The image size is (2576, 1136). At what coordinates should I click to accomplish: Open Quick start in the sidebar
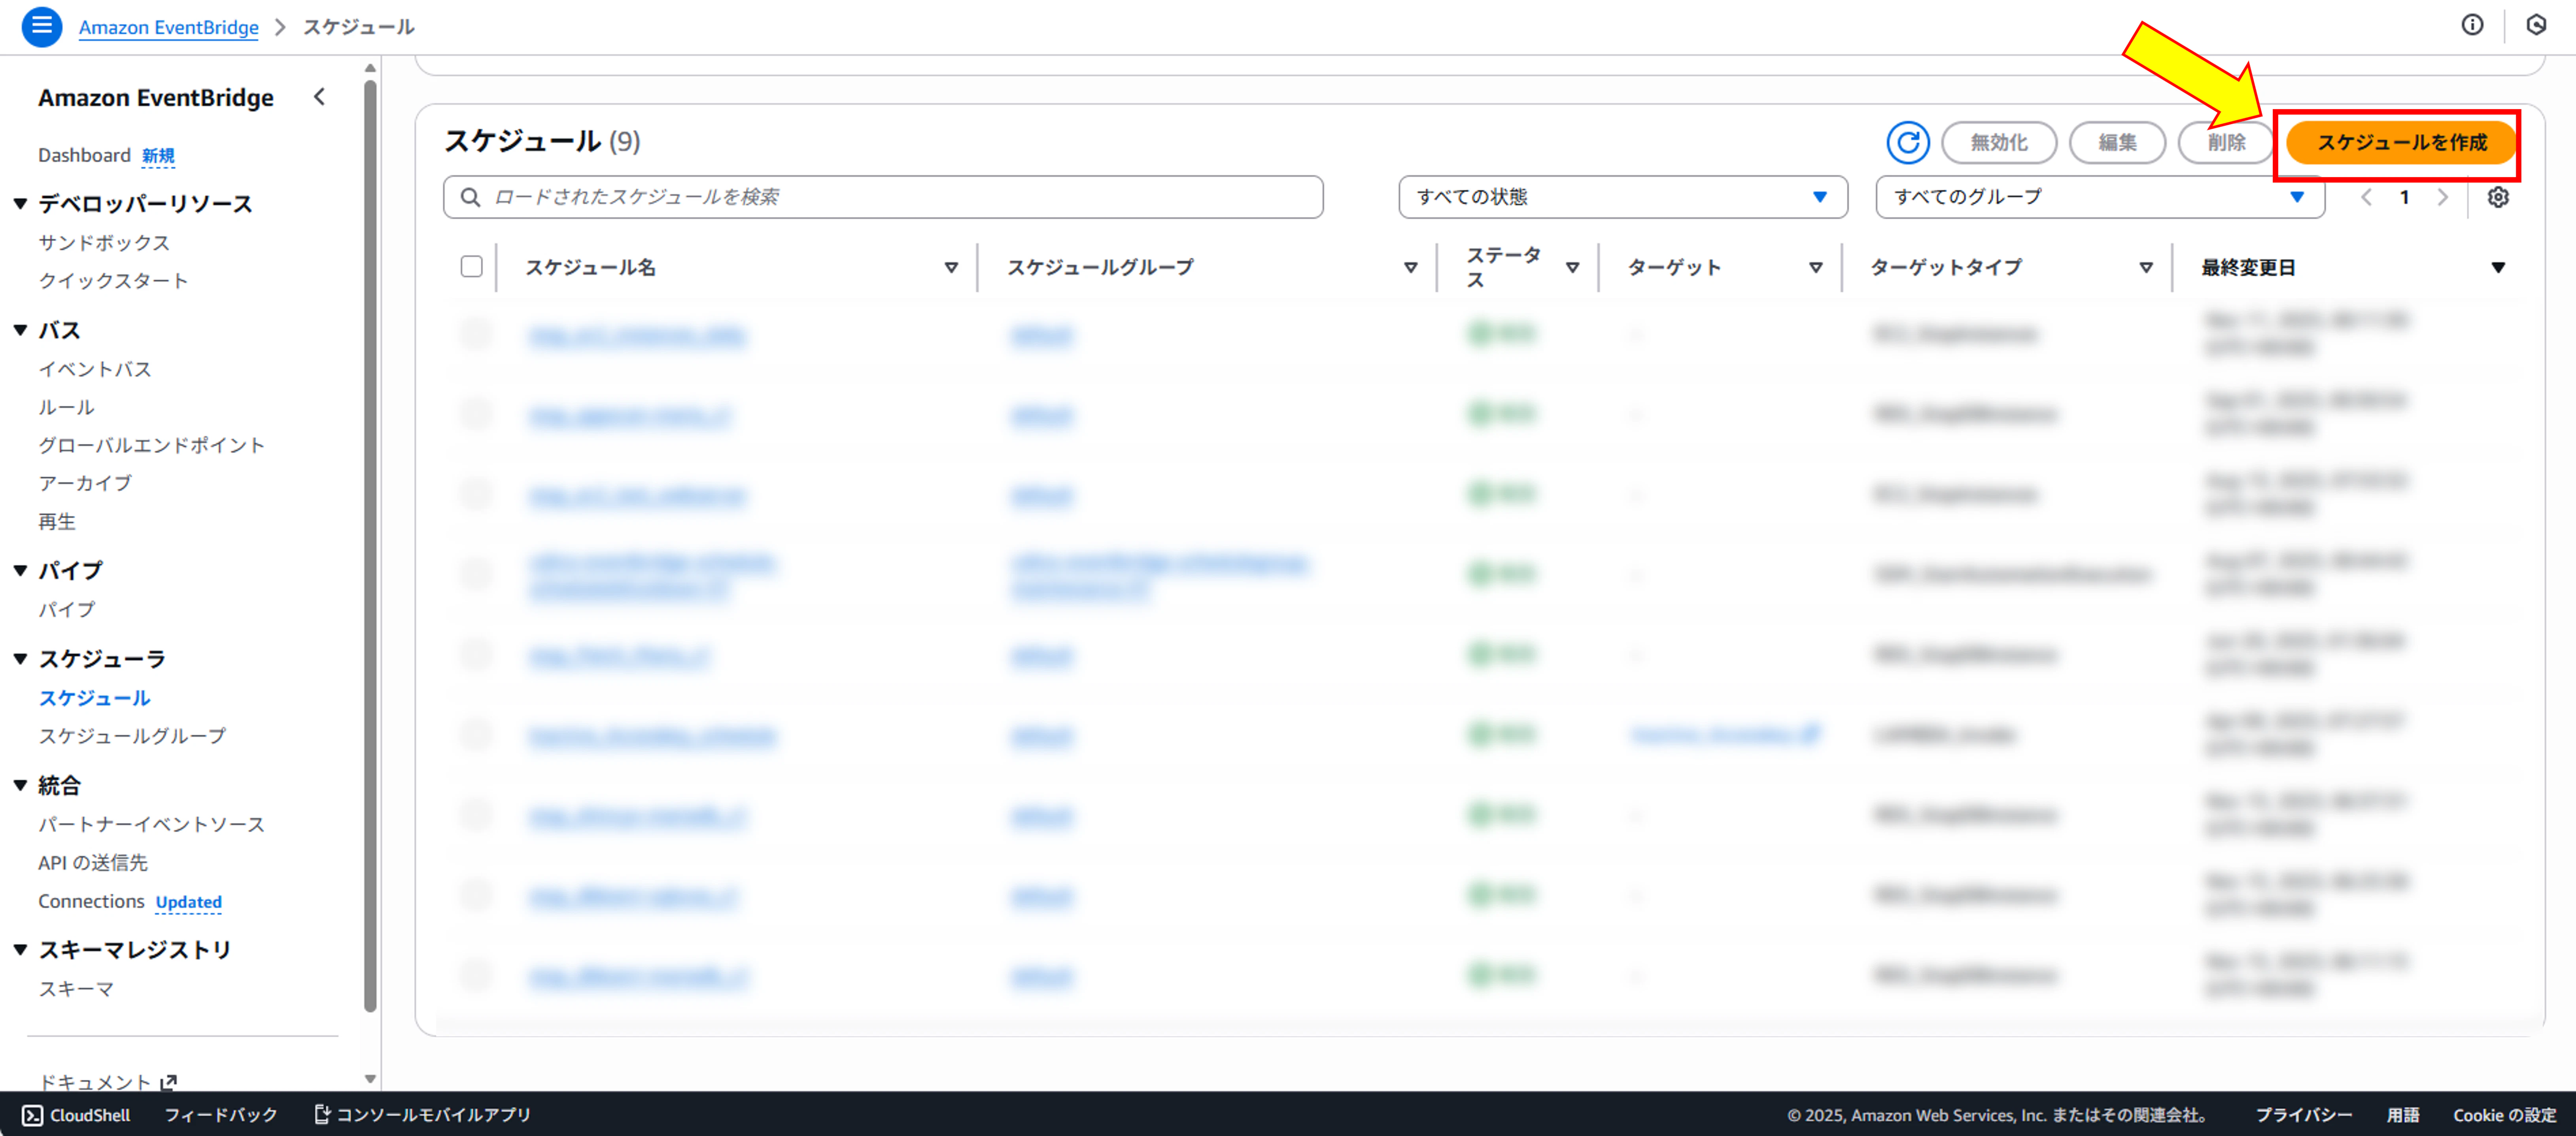pos(113,281)
